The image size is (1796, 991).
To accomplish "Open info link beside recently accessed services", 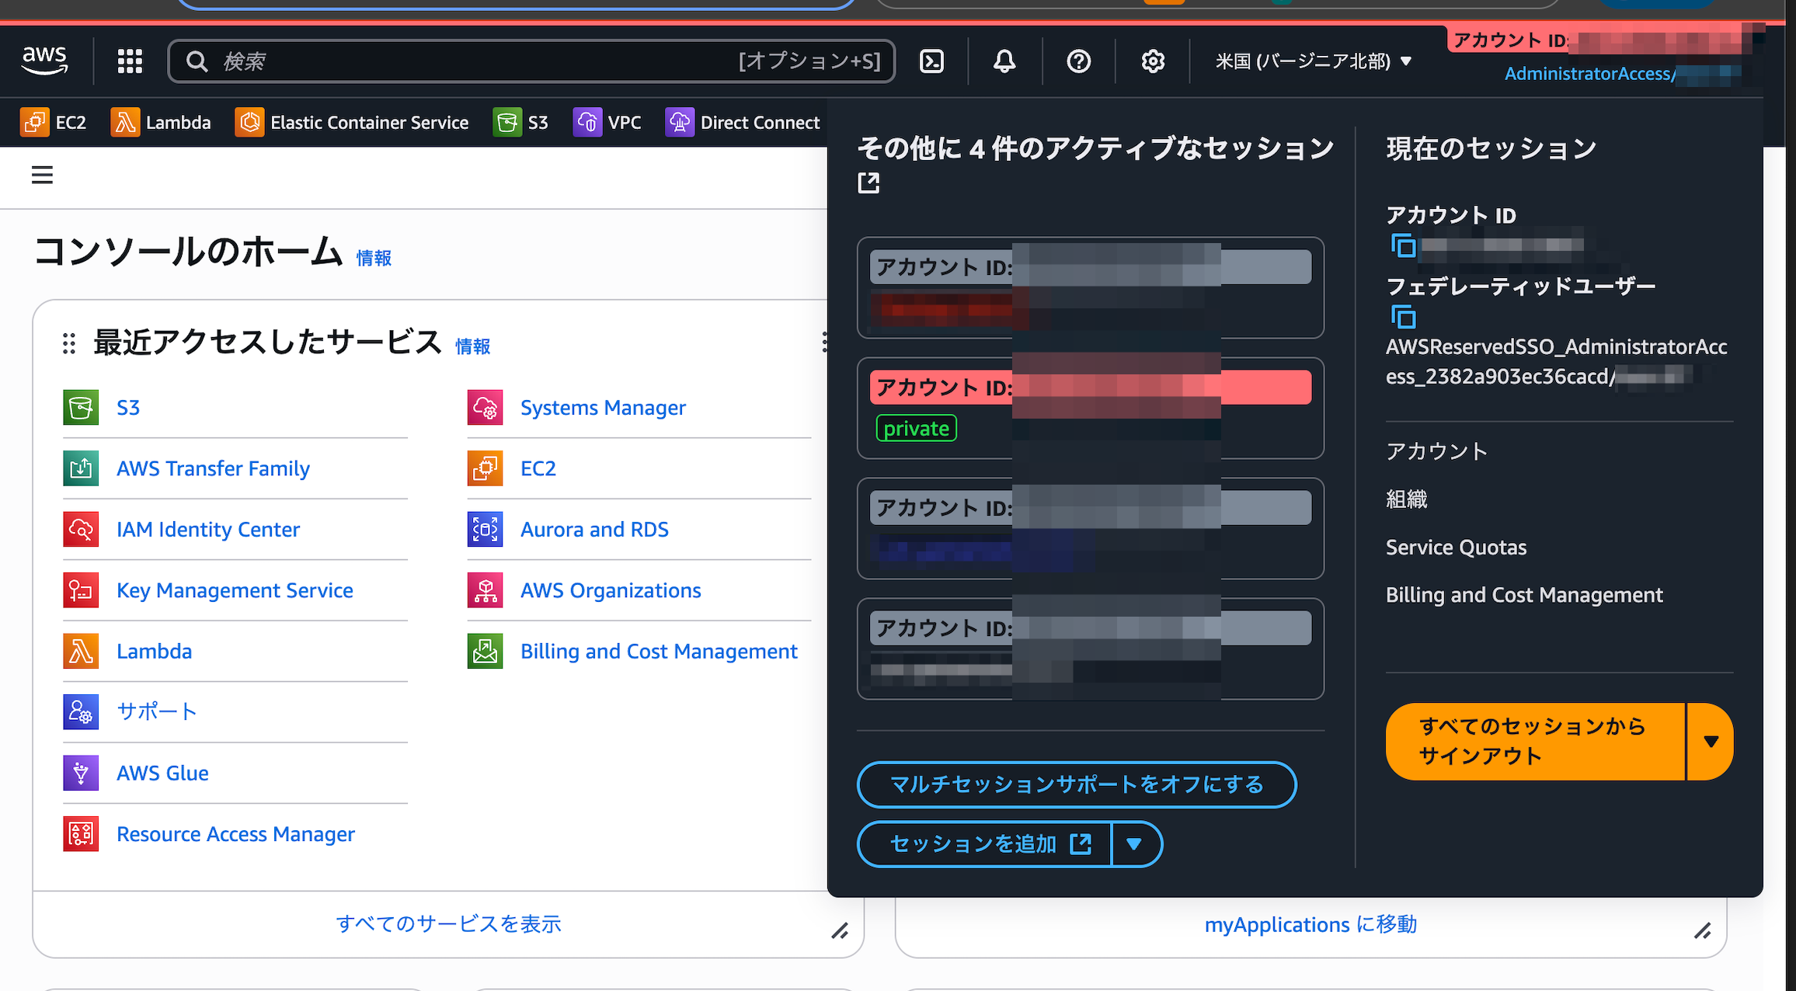I will pyautogui.click(x=472, y=346).
